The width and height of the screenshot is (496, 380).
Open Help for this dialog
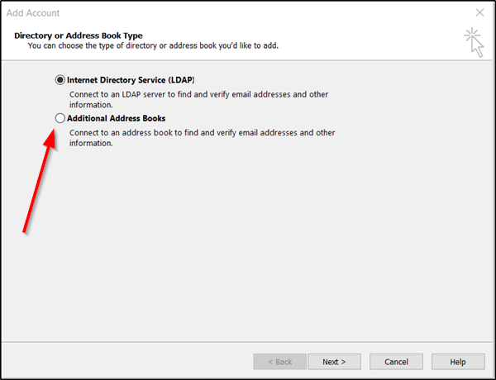(x=458, y=362)
